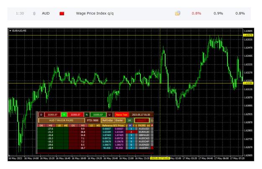Click the green 33355.57 value beside N

(98, 115)
